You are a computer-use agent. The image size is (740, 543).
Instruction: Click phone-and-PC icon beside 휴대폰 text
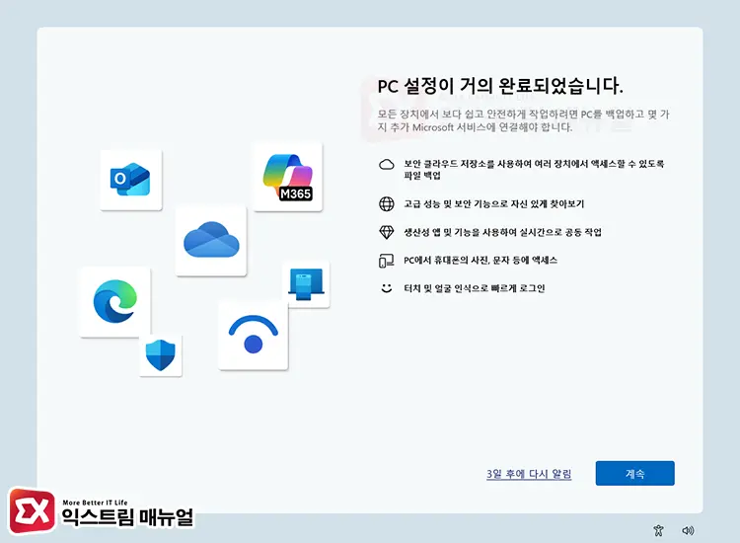386,261
